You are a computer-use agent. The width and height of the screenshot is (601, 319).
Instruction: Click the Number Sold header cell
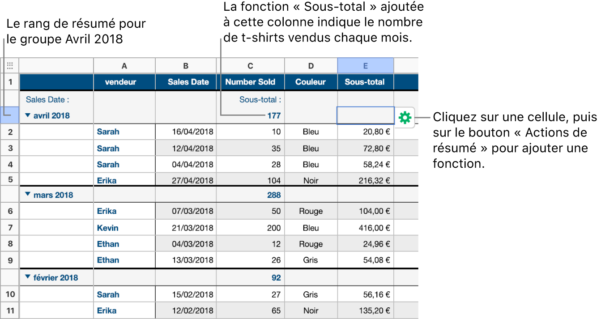click(x=250, y=82)
